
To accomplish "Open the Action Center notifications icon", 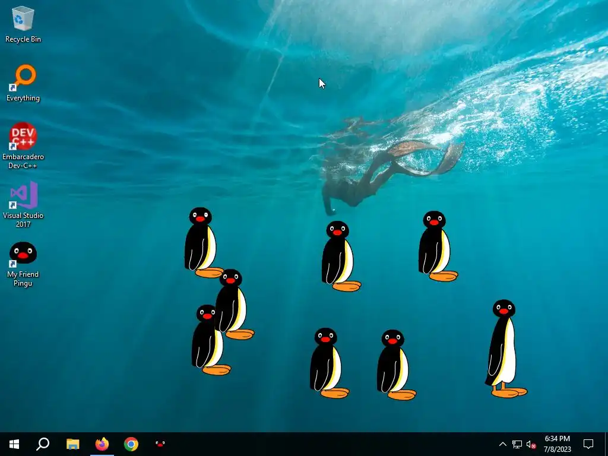I will coord(588,444).
